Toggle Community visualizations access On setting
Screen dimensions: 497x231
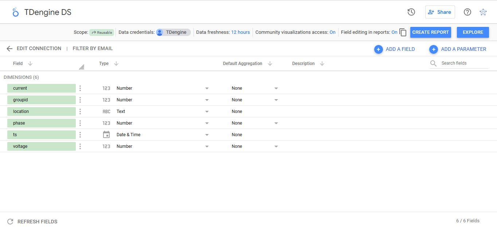tap(332, 32)
